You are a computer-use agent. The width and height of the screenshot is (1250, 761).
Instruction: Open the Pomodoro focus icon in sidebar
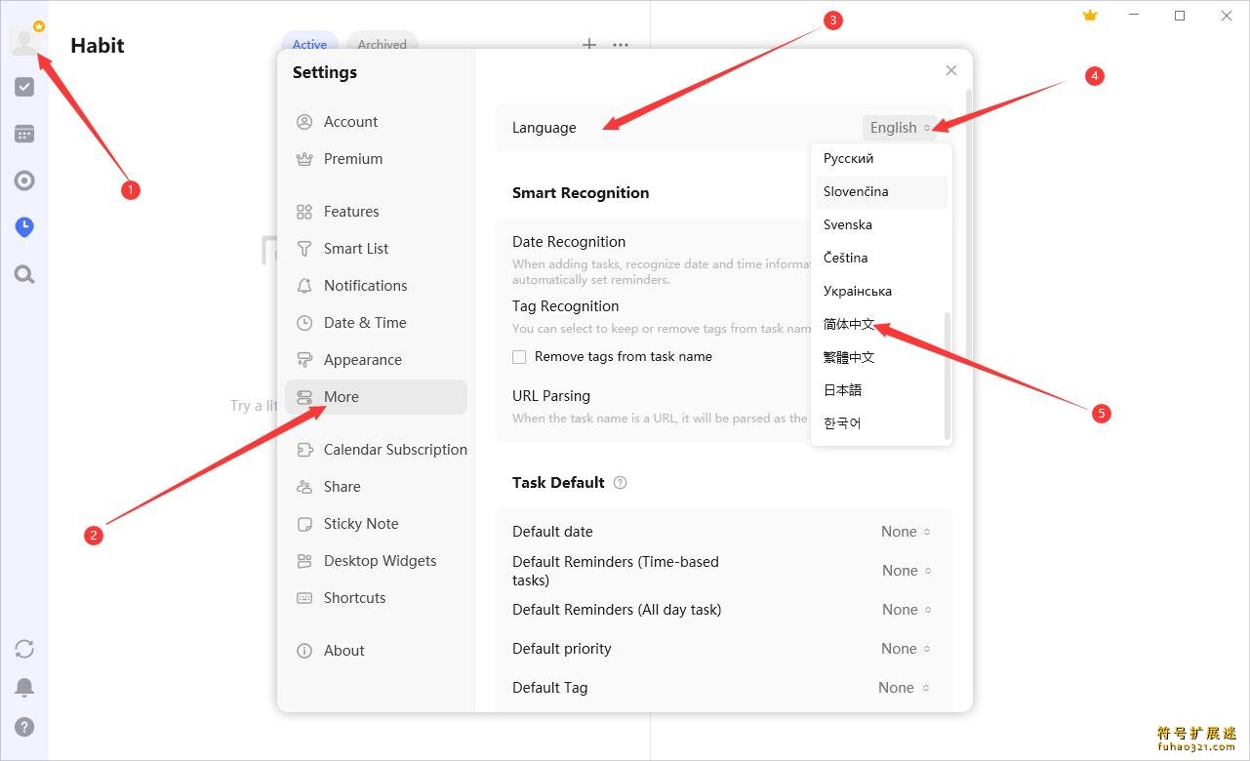pyautogui.click(x=24, y=180)
